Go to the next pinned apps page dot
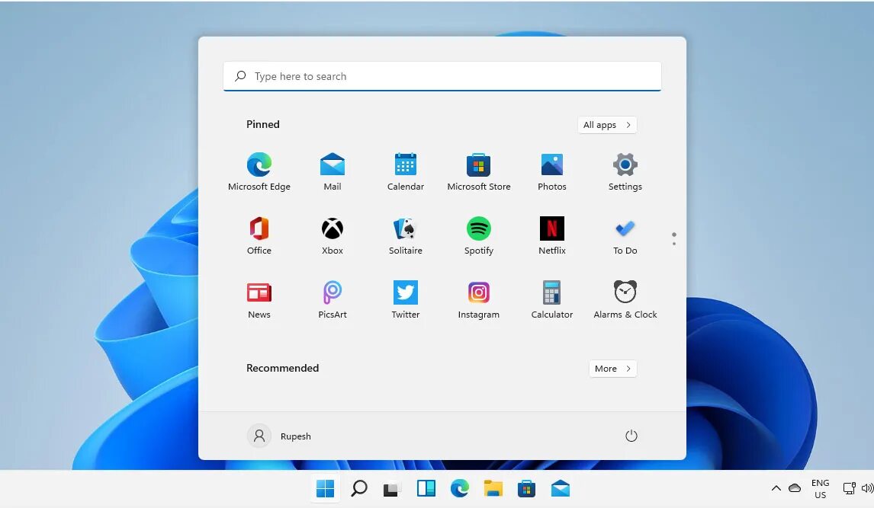This screenshot has height=508, width=874. (x=674, y=243)
